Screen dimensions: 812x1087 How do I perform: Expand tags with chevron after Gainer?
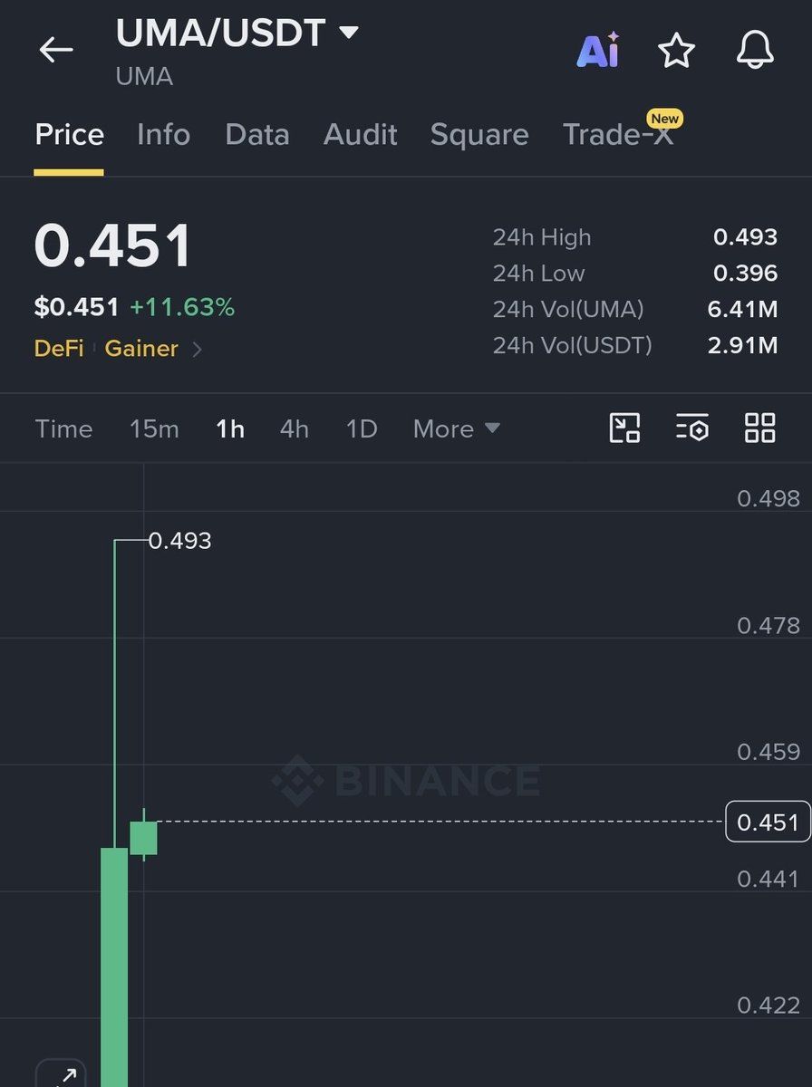(x=197, y=349)
